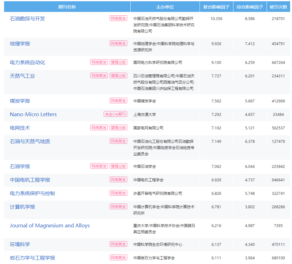
Task: Select comprehensive impact factor 8.586
Action: coord(250,18)
